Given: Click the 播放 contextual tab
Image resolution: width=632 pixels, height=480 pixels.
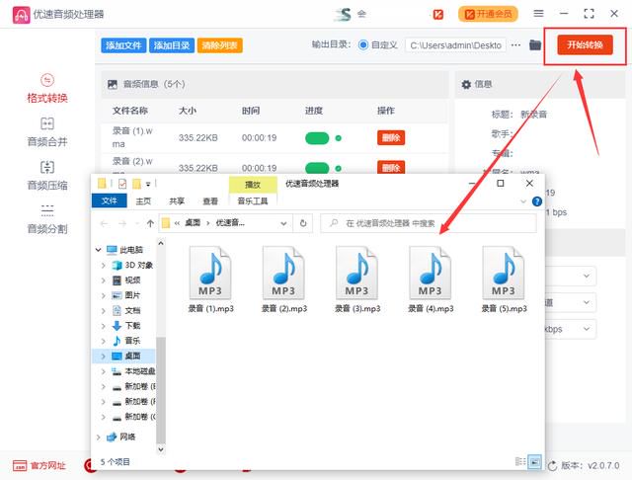Looking at the screenshot, I should tap(253, 185).
